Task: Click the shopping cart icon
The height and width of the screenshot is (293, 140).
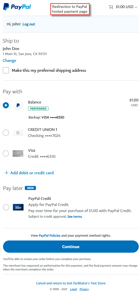Action: (111, 7)
